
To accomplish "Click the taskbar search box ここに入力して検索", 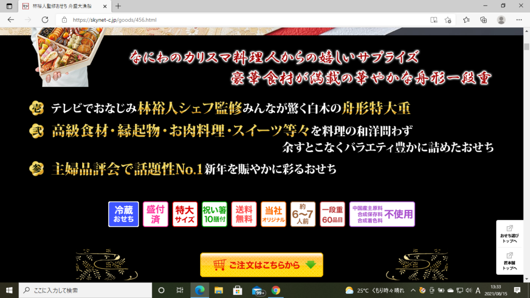I will pos(85,290).
